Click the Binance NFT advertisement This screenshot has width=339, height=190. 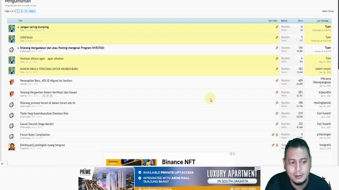coord(169,159)
